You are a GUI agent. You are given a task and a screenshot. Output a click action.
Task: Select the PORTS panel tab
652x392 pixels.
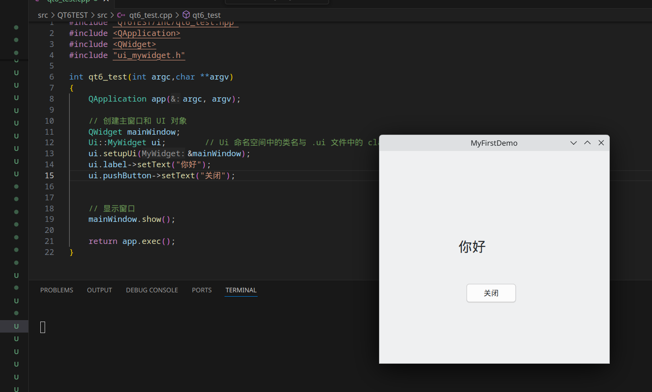202,290
